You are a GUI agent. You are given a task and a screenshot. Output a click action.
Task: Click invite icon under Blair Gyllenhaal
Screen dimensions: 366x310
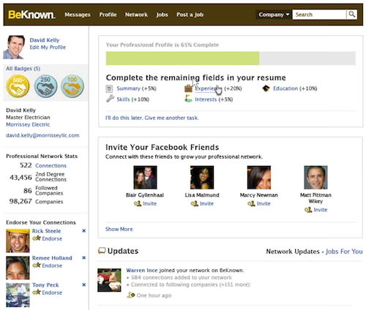(138, 203)
